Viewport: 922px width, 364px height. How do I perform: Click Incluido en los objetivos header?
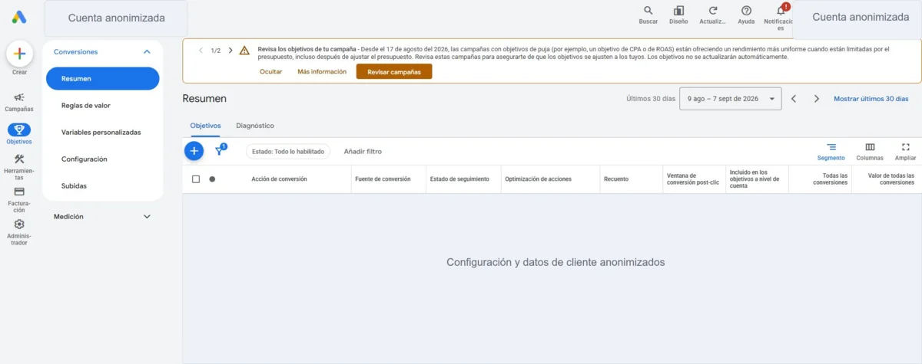755,179
